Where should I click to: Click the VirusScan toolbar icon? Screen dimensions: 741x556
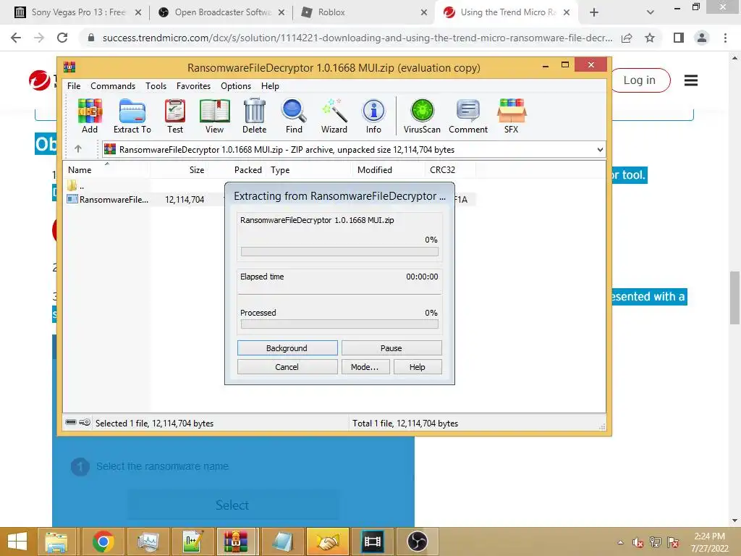pos(422,116)
